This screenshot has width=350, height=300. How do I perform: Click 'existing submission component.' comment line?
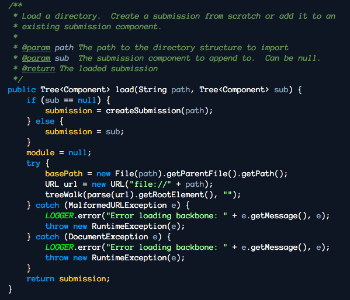tap(91, 27)
